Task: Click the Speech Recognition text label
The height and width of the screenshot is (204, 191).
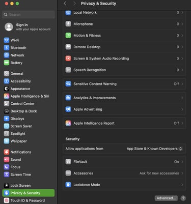Action: click(90, 70)
